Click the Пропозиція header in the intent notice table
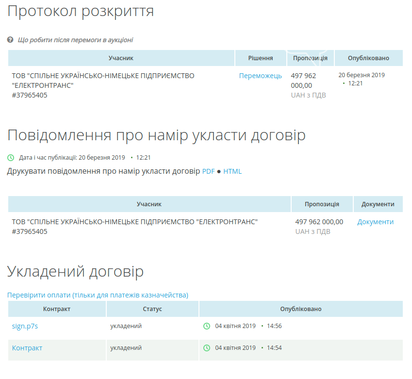 click(x=322, y=204)
